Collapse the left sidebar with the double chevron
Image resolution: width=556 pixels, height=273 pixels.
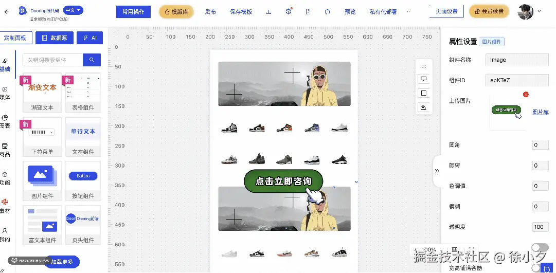(3, 270)
